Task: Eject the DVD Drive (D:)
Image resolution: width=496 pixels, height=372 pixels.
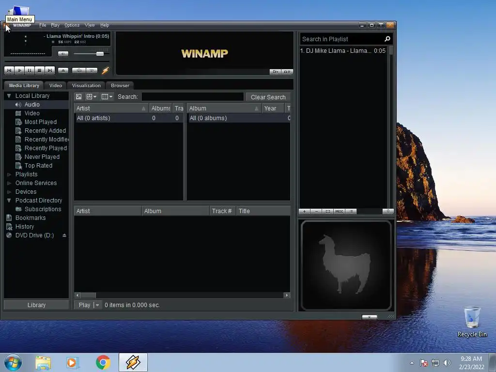Action: click(x=64, y=235)
